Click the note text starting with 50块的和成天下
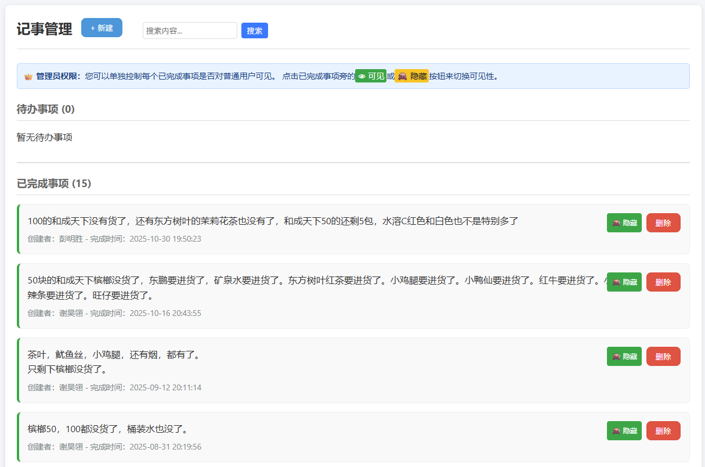 point(313,281)
